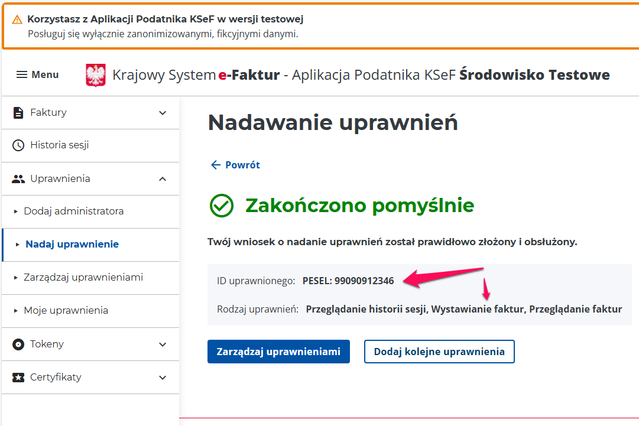The width and height of the screenshot is (639, 426).
Task: Click the Powrót back arrow icon
Action: pos(216,165)
